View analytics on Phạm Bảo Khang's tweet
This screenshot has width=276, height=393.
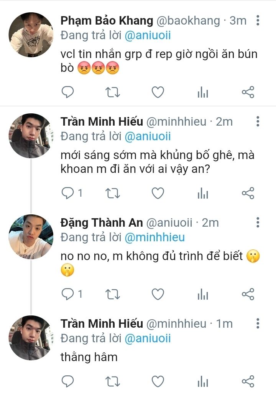[x=203, y=92]
